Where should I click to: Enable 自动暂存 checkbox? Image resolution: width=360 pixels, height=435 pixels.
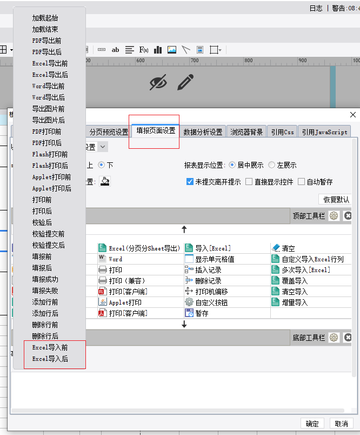[301, 182]
